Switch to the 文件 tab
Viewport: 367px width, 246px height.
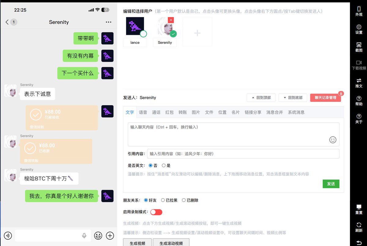point(209,112)
